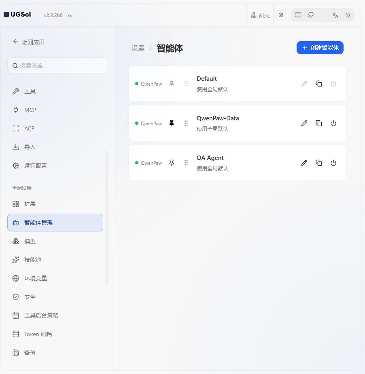Open the 模型 settings page
Screen dimensions: 365x374
click(55, 241)
